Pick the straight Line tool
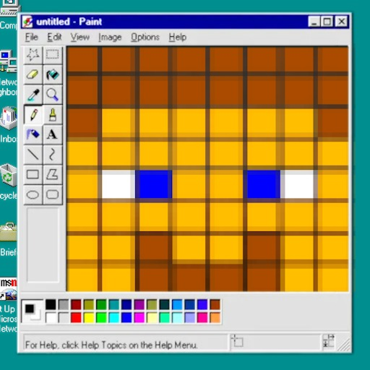 pos(33,155)
